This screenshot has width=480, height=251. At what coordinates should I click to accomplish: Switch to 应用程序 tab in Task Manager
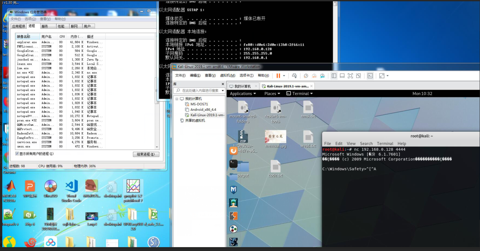click(x=18, y=26)
